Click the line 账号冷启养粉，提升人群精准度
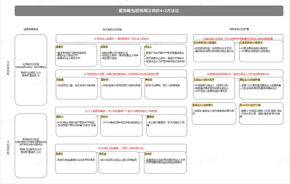This screenshot has width=290, height=184. [162, 85]
